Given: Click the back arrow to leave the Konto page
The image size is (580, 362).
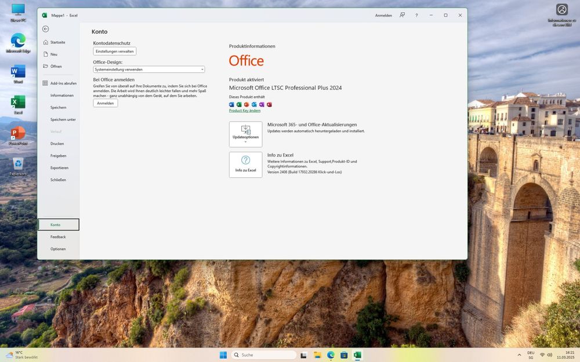Looking at the screenshot, I should [x=45, y=28].
